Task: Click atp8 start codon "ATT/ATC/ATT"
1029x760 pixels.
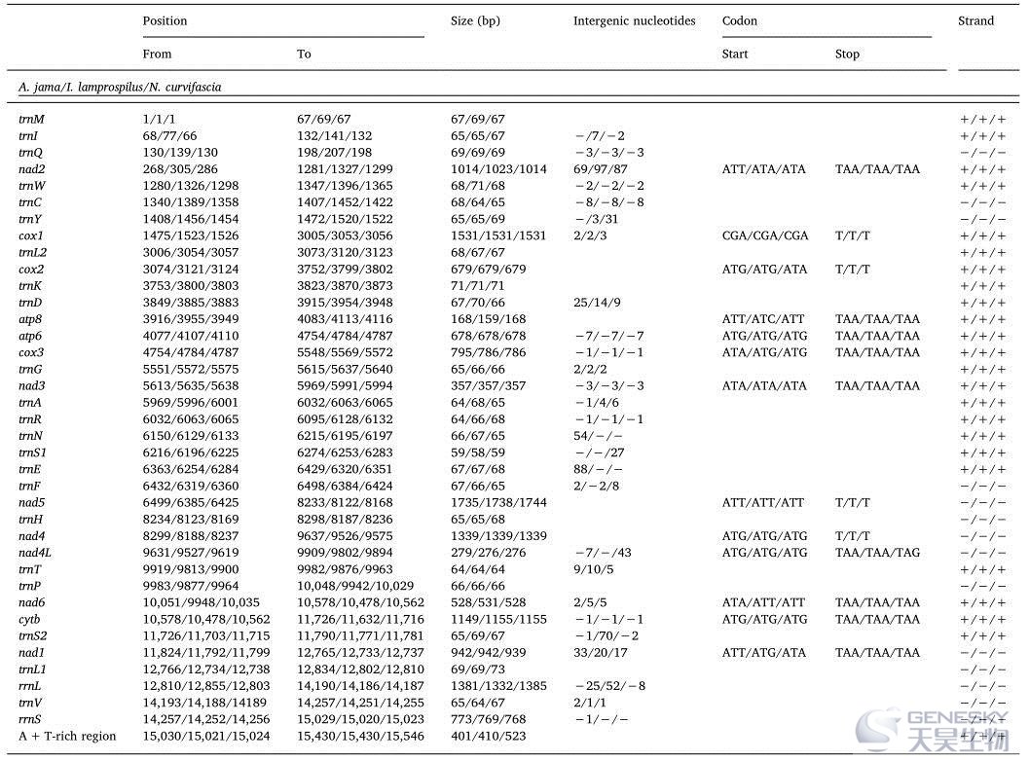Action: (763, 319)
